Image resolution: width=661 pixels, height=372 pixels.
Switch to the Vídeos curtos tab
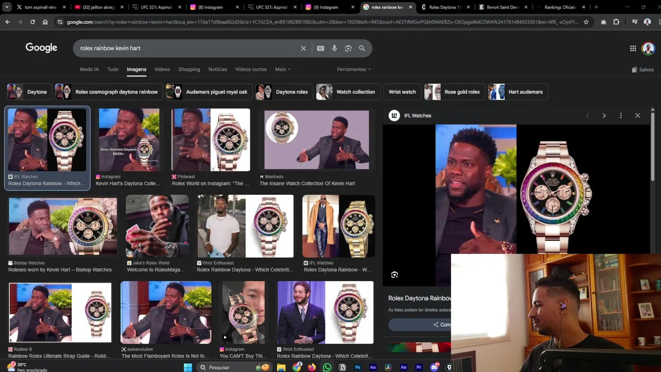pos(251,69)
